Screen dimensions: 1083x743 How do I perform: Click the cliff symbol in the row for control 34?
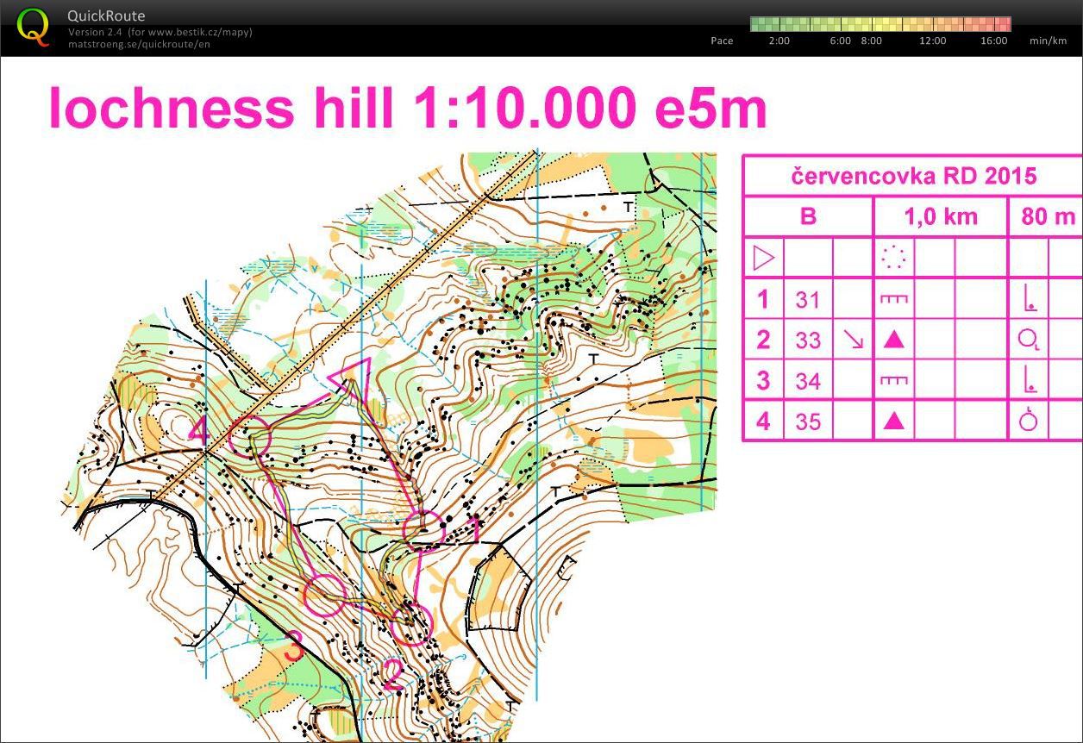click(x=894, y=380)
